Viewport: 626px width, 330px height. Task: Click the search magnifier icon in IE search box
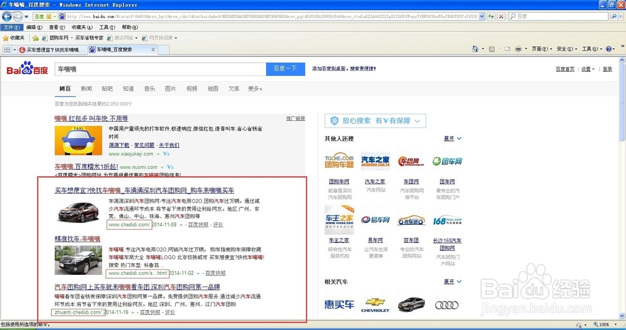(x=614, y=16)
